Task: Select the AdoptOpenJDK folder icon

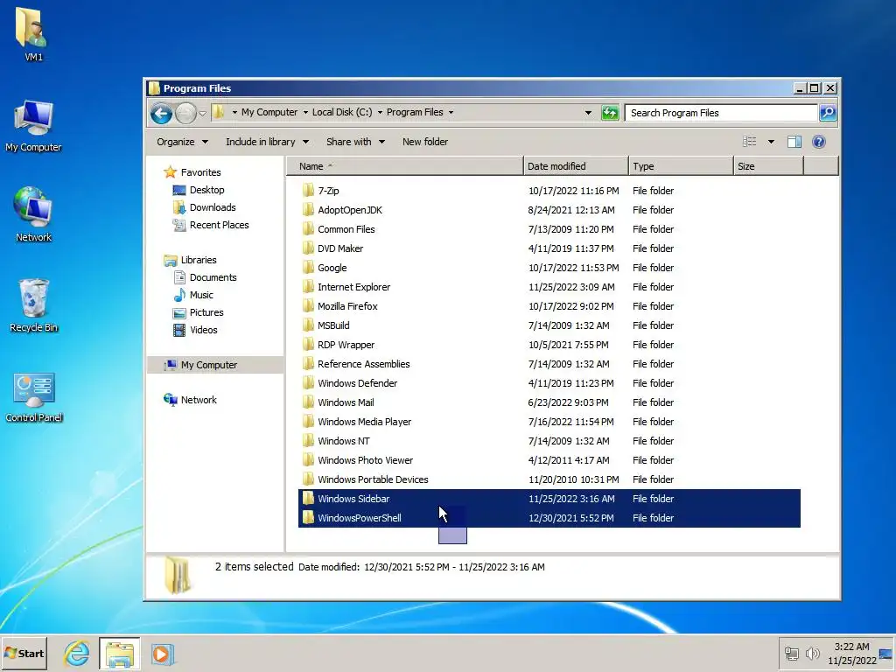Action: point(308,209)
